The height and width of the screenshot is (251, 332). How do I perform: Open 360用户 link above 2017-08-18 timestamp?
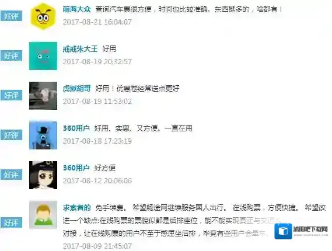76,128
